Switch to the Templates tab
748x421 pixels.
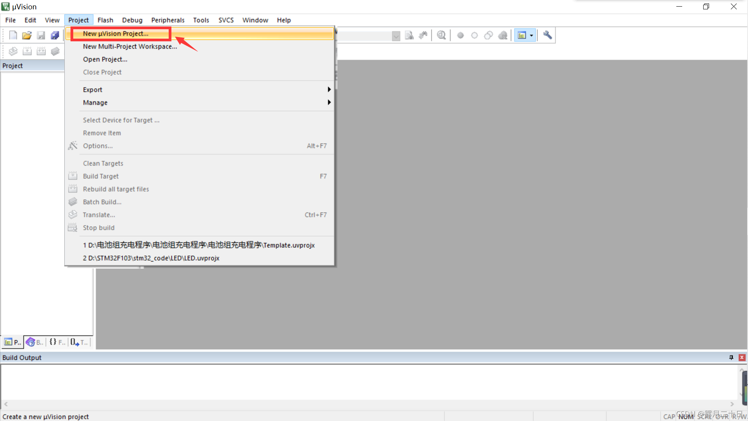79,342
